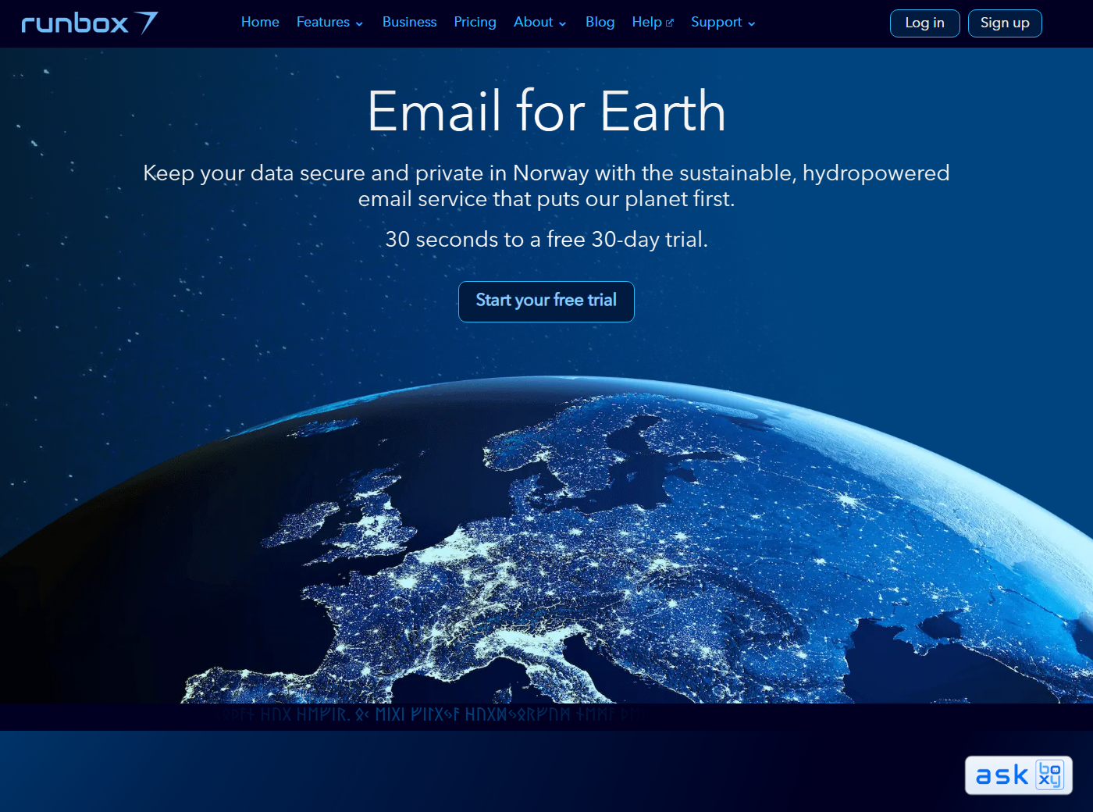Start your free trial
Screen dimensions: 1093x812
click(x=546, y=301)
